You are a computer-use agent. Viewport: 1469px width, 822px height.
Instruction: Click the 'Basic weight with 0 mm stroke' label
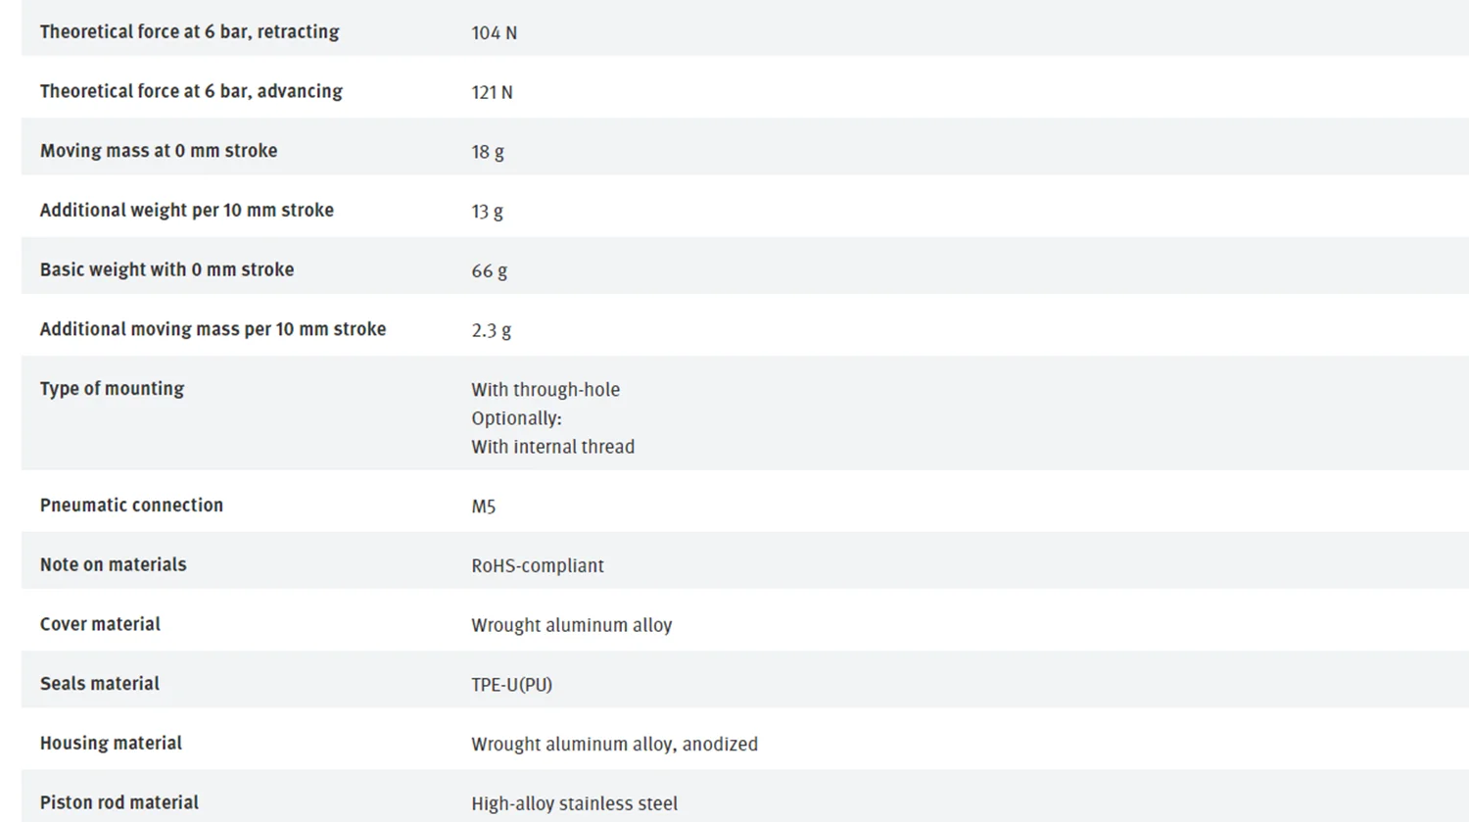(x=166, y=269)
